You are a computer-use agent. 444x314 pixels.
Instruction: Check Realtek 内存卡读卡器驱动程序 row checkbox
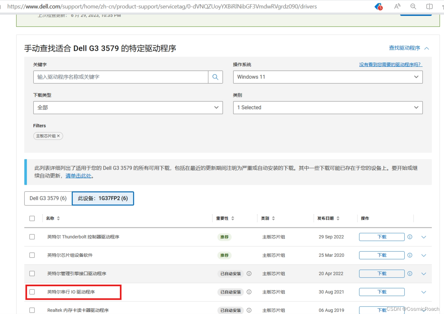[32, 310]
